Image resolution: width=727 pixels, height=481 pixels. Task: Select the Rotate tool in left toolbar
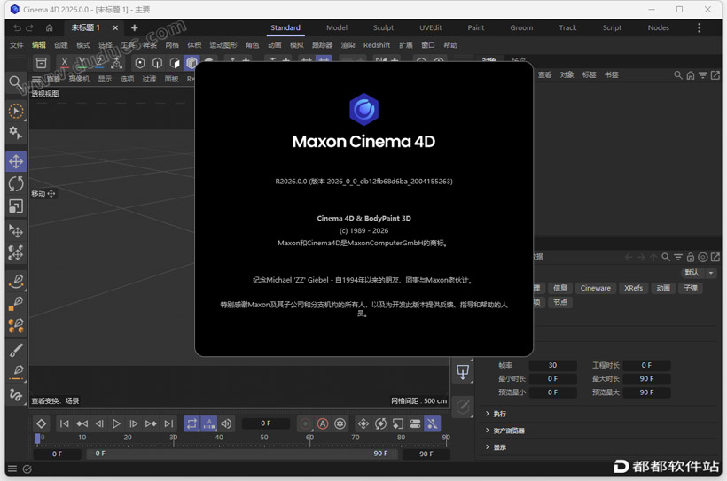click(x=16, y=184)
